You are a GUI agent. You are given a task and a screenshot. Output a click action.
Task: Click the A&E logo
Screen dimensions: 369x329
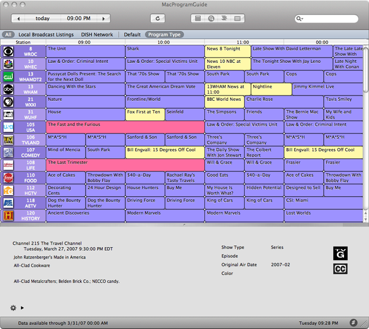coord(8,203)
